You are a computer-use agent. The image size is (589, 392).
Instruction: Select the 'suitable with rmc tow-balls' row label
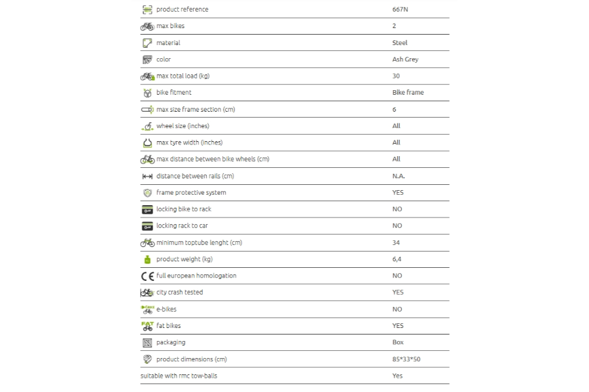coord(179,376)
